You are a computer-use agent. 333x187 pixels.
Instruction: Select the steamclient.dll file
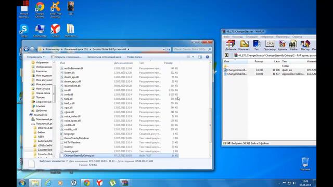click(x=119, y=86)
